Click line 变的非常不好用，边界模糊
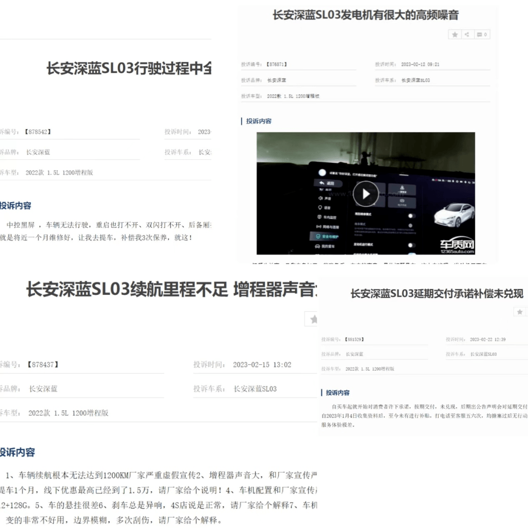The width and height of the screenshot is (528, 528). 114,520
